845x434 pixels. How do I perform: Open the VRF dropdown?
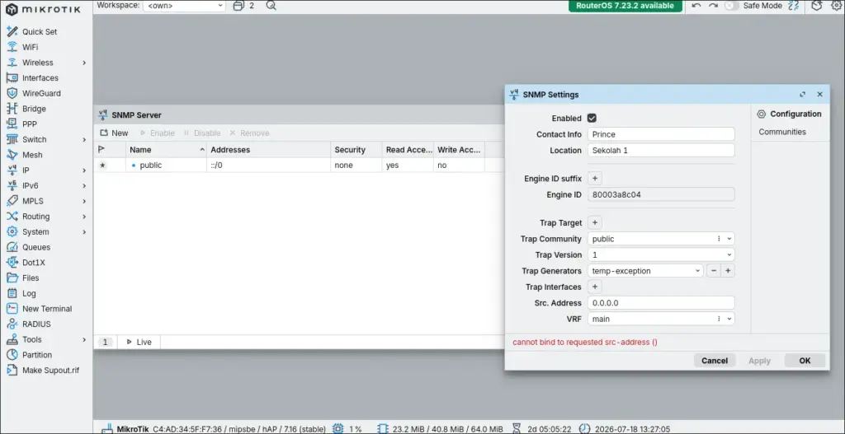[729, 319]
